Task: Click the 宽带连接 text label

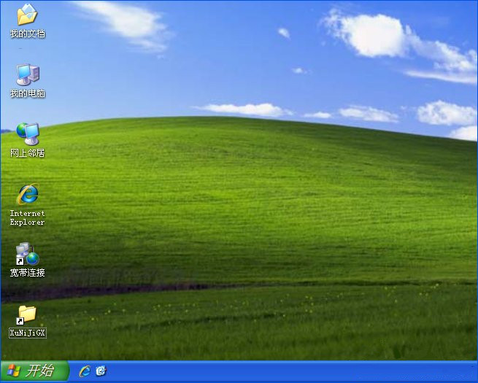Action: pos(27,273)
